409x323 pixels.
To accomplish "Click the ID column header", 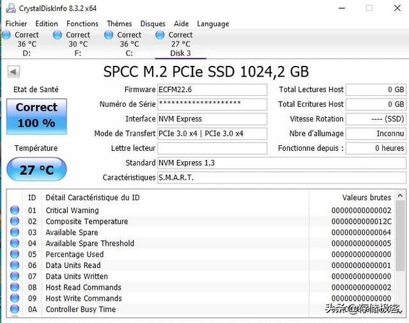I will tap(32, 198).
